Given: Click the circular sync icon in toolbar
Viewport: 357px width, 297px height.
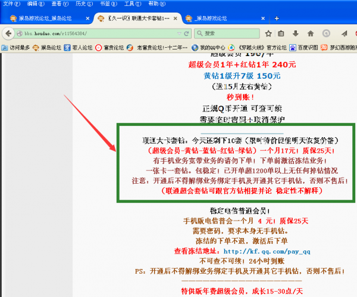Looking at the screenshot, I should click(x=326, y=33).
